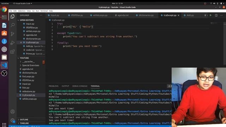Viewport: 226px width, 127px height.
Task: Launch Terminal from the Ubuntu dock
Action: tap(4, 17)
